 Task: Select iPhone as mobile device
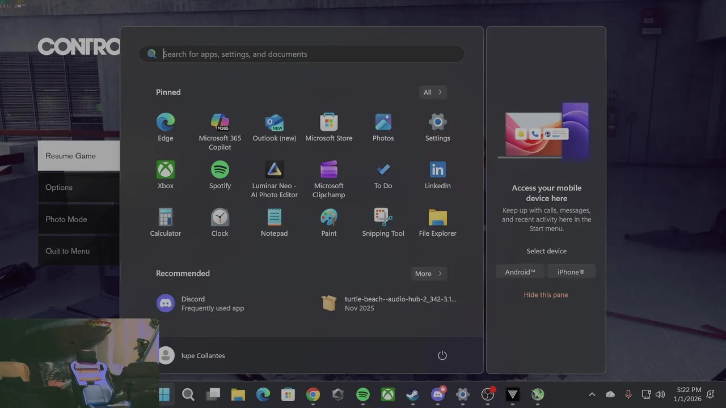571,272
